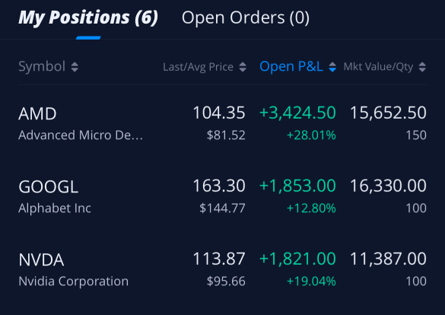The width and height of the screenshot is (445, 315).
Task: Click Mkt Value/Qty sort arrows icon
Action: pos(422,67)
